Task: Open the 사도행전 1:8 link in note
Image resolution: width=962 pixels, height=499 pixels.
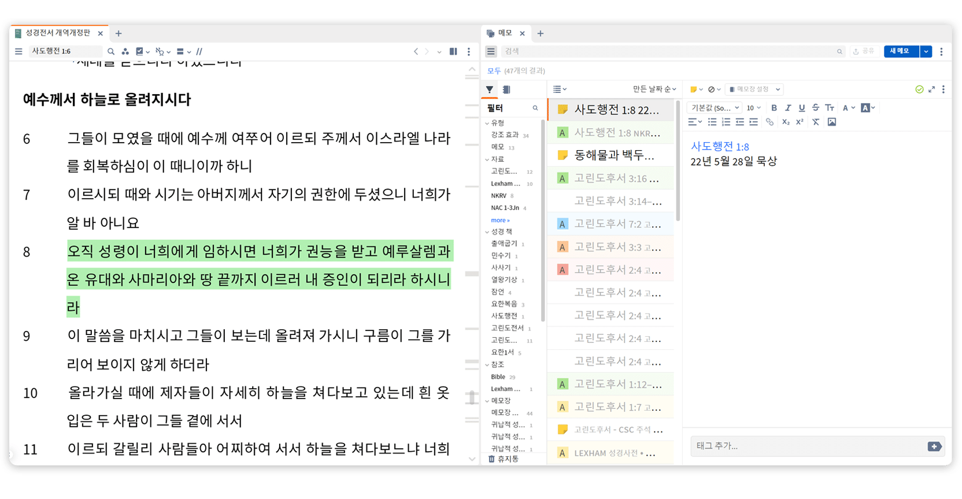Action: pyautogui.click(x=720, y=147)
